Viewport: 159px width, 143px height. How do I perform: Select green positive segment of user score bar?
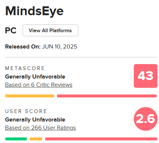[16, 139]
